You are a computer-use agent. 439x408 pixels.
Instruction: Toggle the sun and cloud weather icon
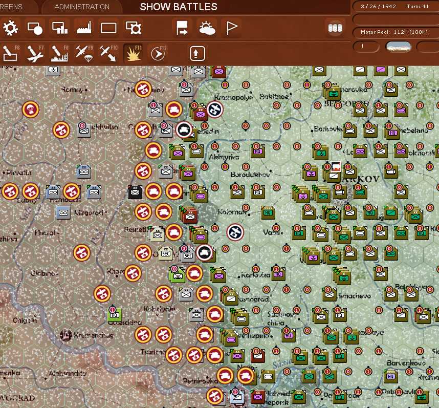[x=207, y=28]
